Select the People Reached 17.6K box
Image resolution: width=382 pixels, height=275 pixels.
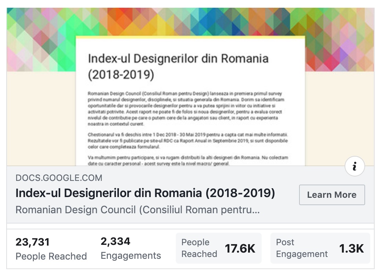pos(219,248)
